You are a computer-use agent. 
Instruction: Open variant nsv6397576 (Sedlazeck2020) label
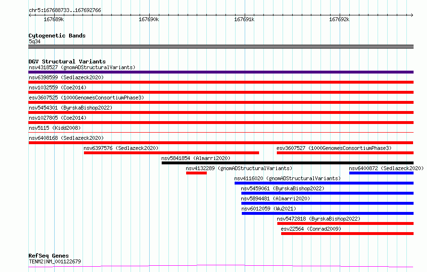(x=121, y=148)
